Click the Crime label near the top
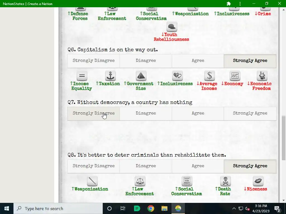The height and width of the screenshot is (214, 286). (263, 14)
